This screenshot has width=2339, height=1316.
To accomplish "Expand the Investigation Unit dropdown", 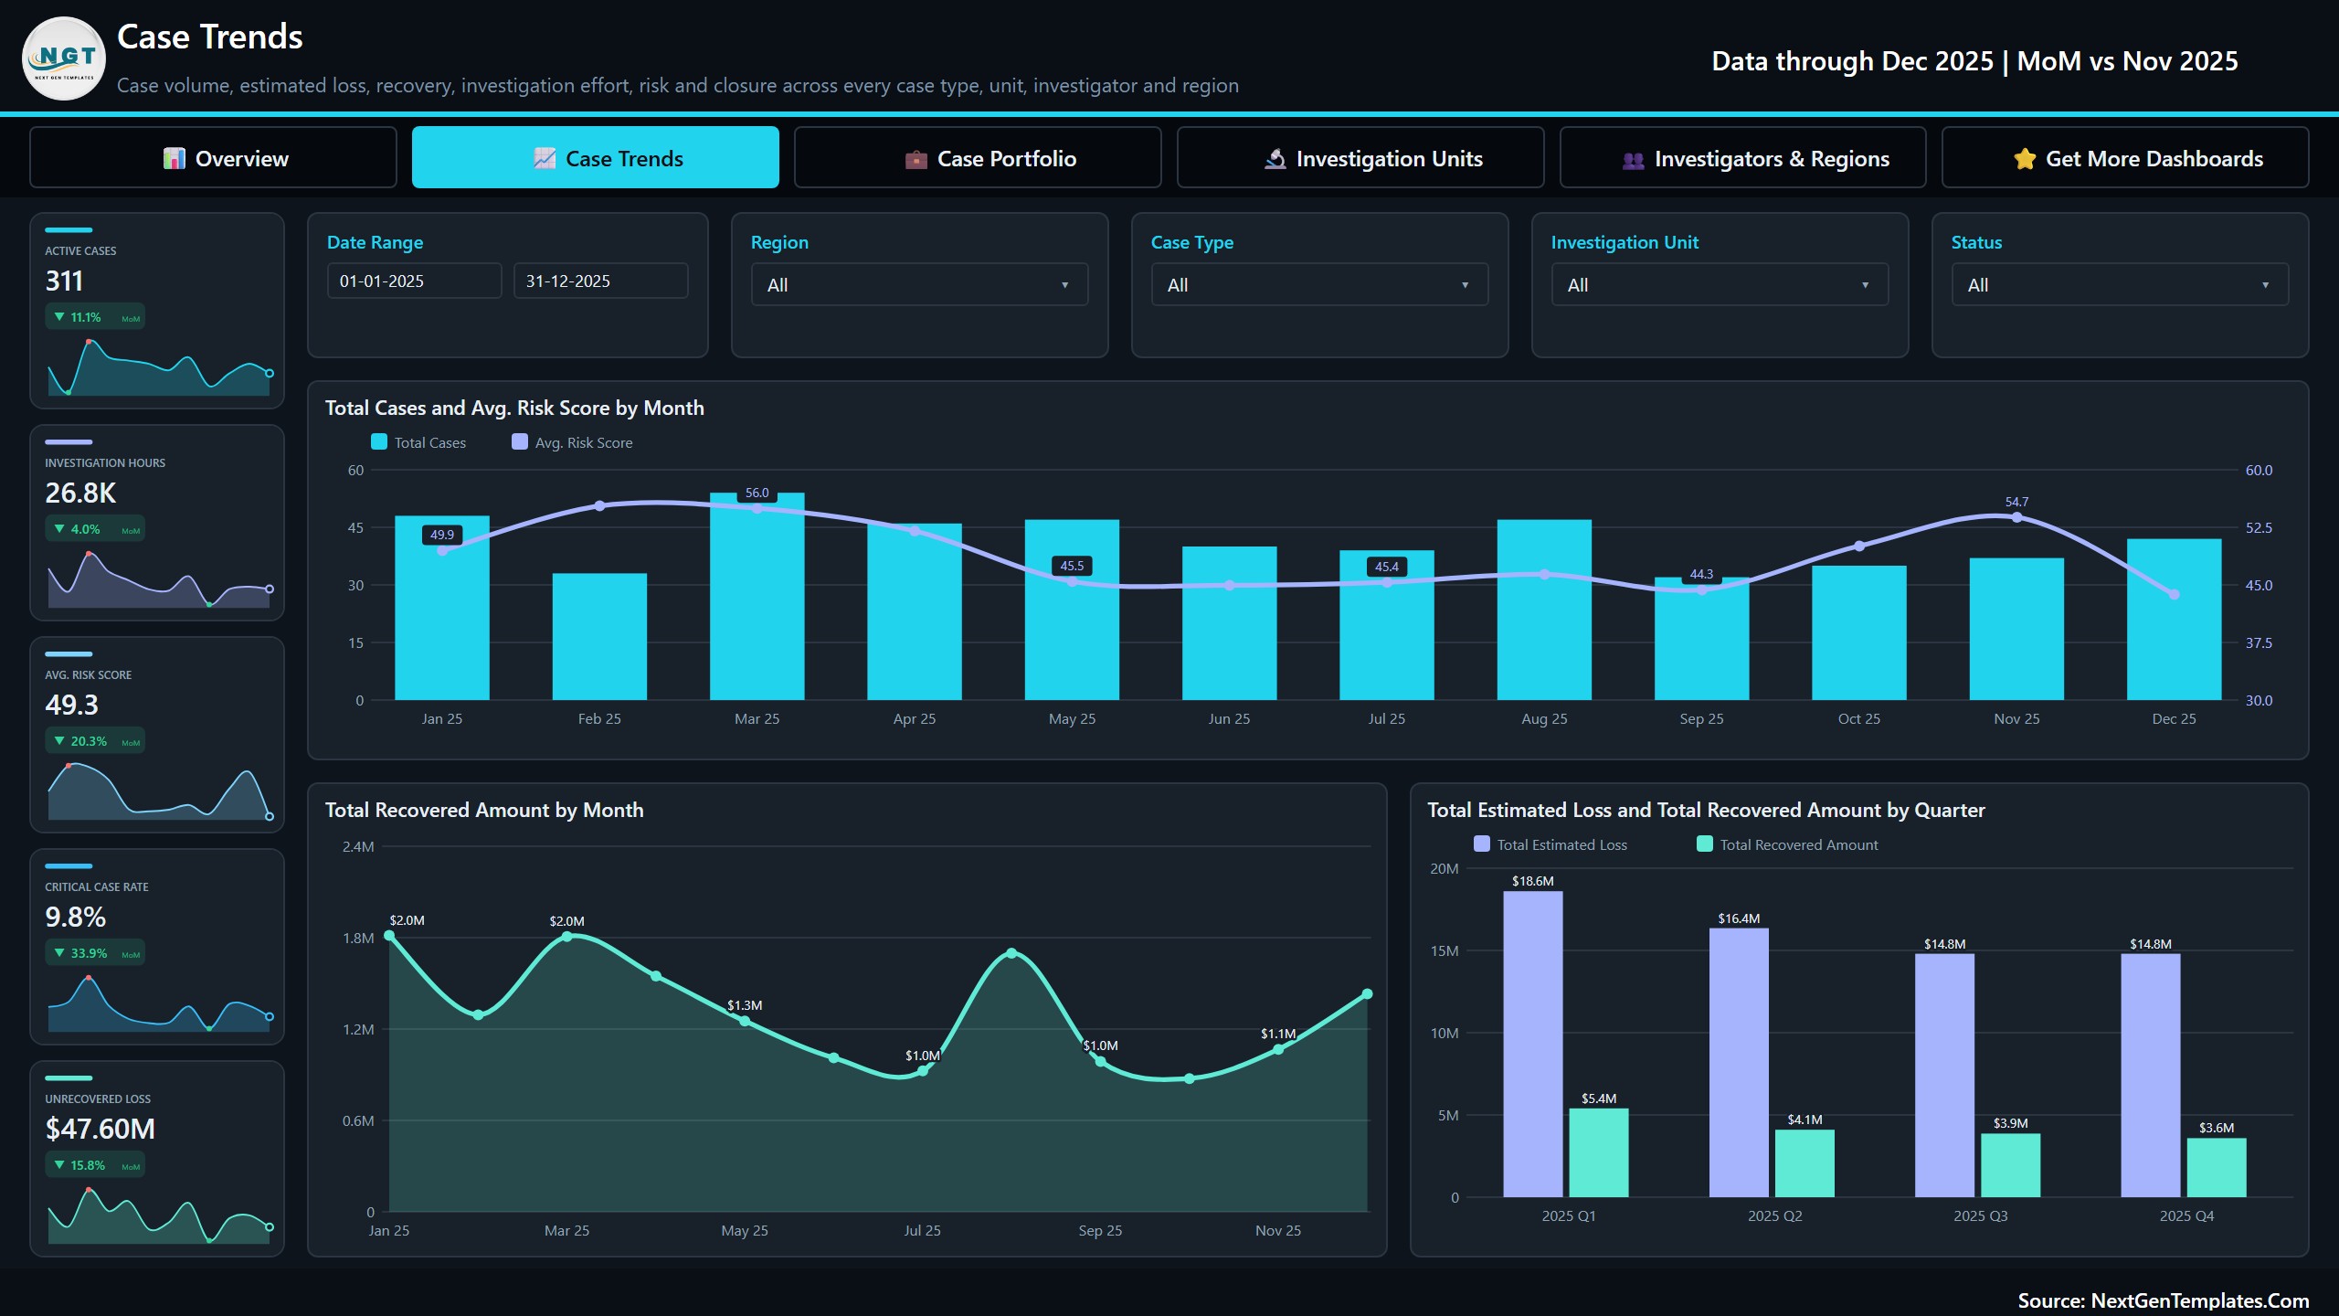I will pos(1720,284).
